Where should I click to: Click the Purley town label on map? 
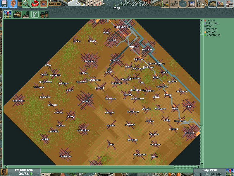click(71, 117)
